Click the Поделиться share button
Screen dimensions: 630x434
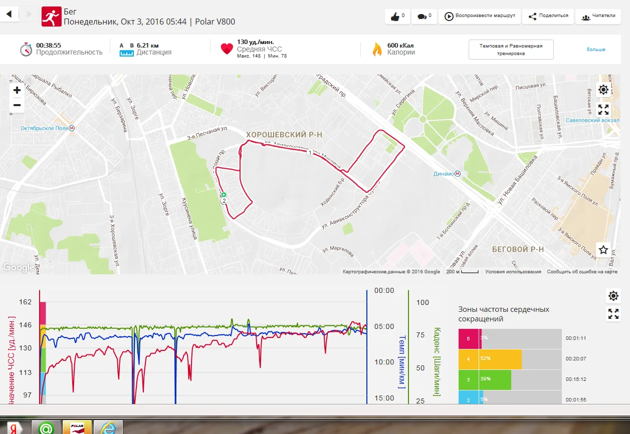pos(548,16)
